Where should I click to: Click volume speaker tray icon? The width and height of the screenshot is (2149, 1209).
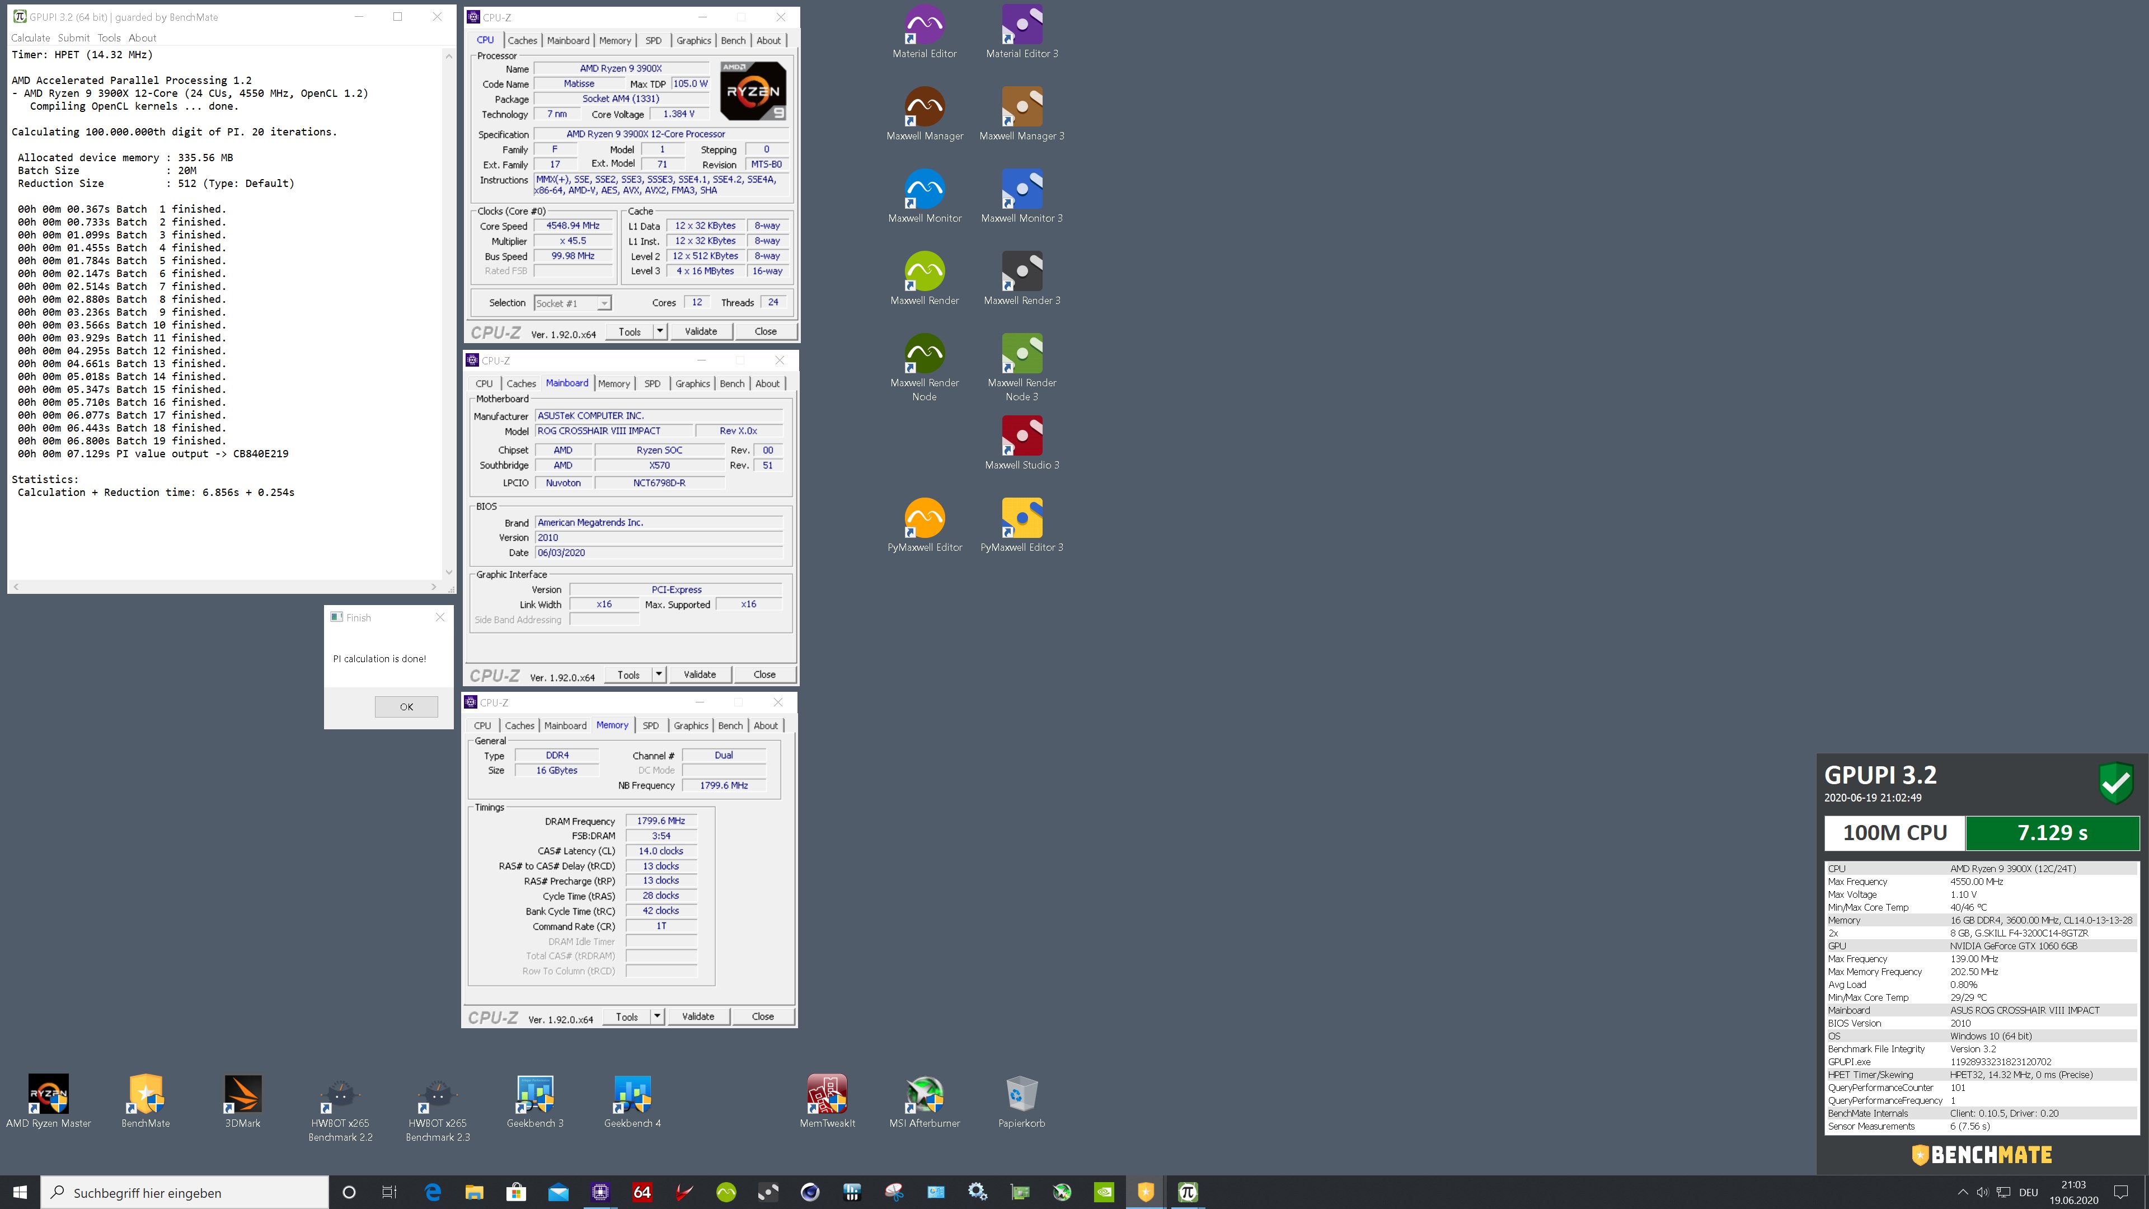coord(1982,1192)
